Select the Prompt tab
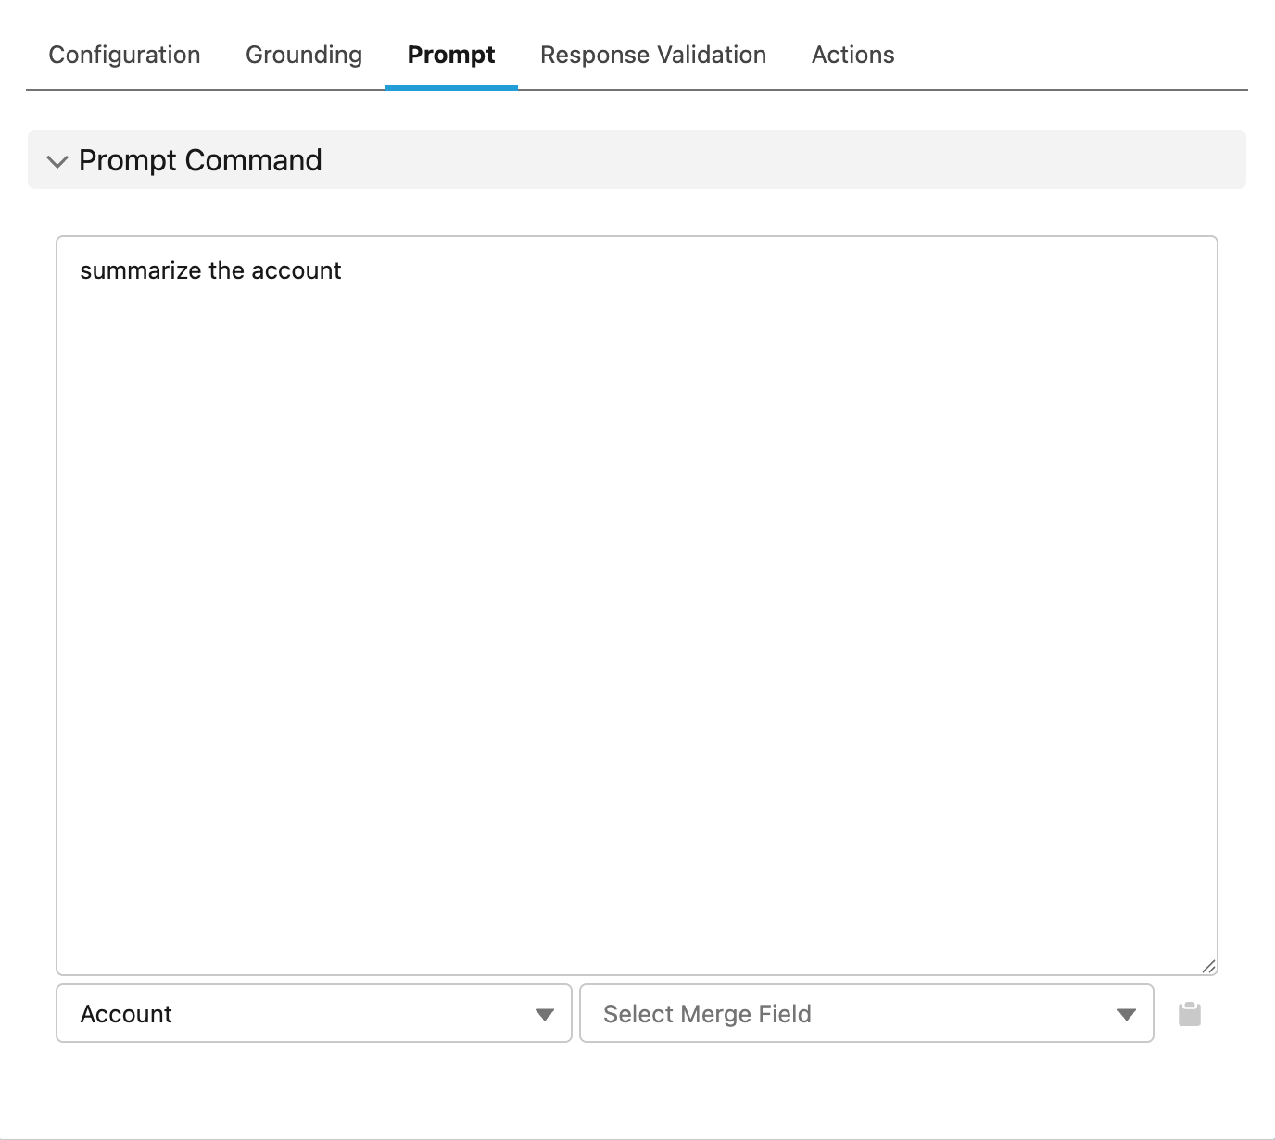Image resolution: width=1275 pixels, height=1140 pixels. pyautogui.click(x=451, y=55)
